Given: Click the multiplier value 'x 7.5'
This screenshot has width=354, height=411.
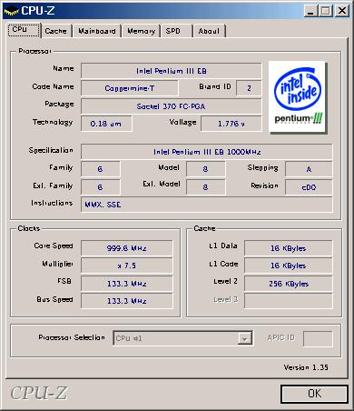Looking at the screenshot, I should 127,266.
